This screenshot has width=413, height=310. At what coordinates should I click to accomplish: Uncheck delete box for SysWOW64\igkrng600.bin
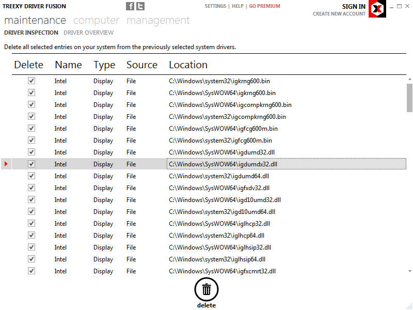coord(31,92)
